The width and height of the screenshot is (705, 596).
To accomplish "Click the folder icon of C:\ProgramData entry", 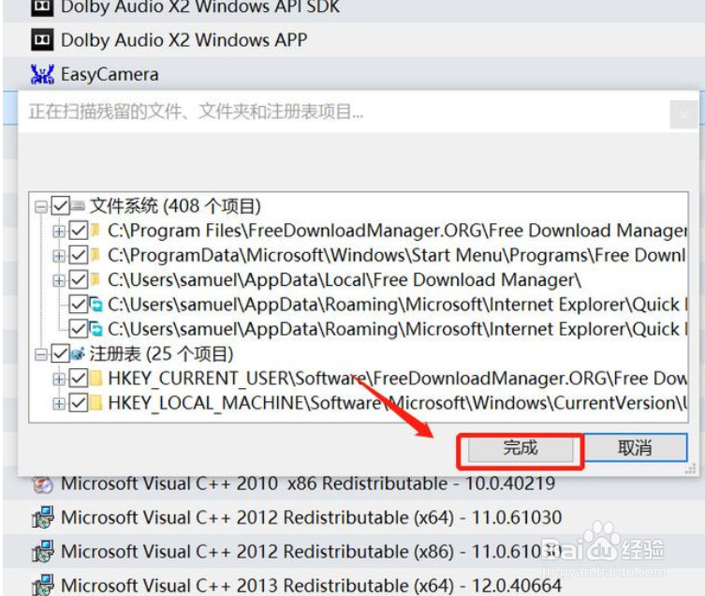I will click(95, 255).
